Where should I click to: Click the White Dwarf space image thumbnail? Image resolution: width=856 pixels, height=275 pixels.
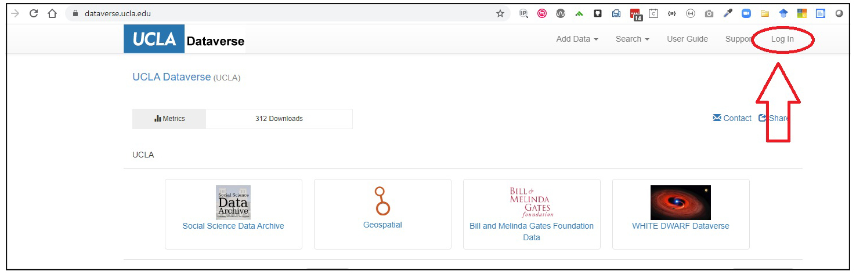click(681, 203)
